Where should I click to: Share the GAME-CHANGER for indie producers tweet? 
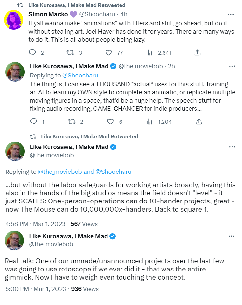click(x=199, y=121)
